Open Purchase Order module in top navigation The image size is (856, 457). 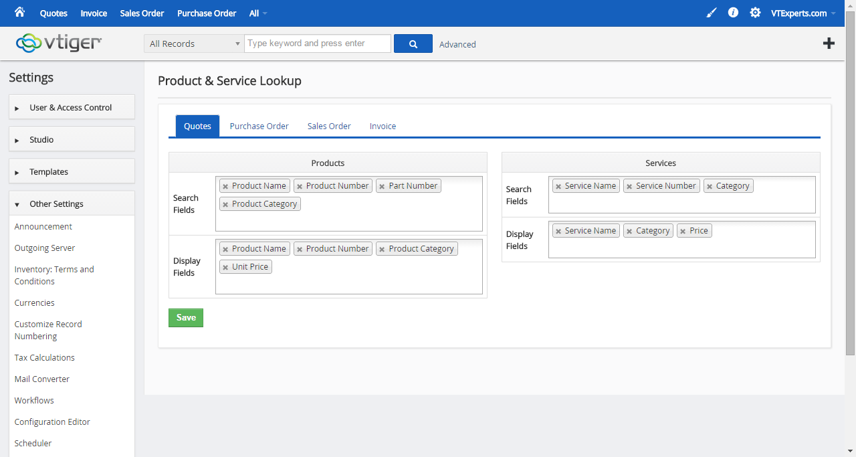tap(207, 13)
